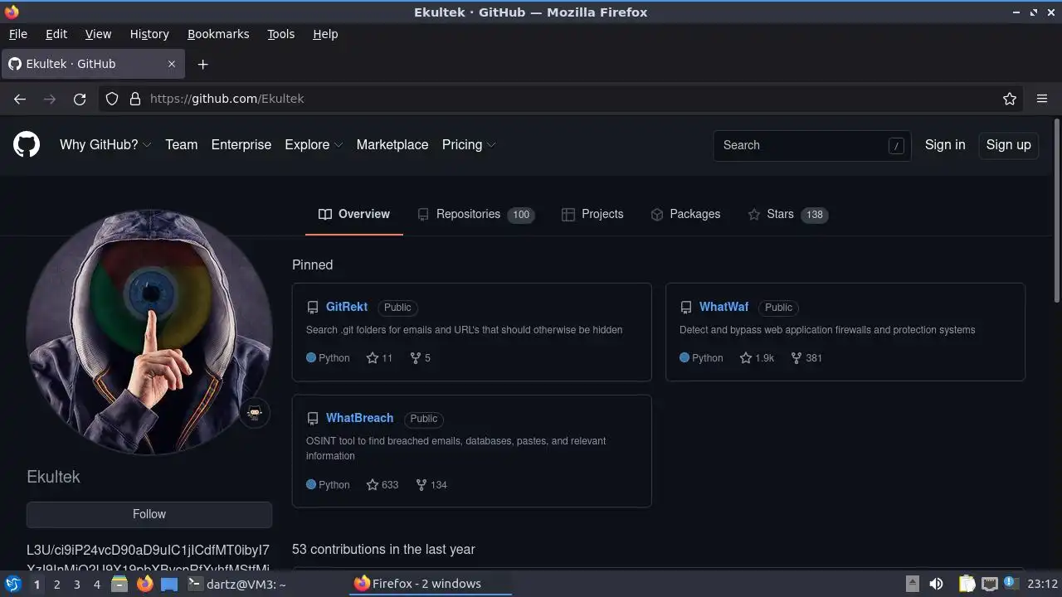Viewport: 1062px width, 597px height.
Task: Click the slash shortcut key icon in search
Action: [896, 146]
